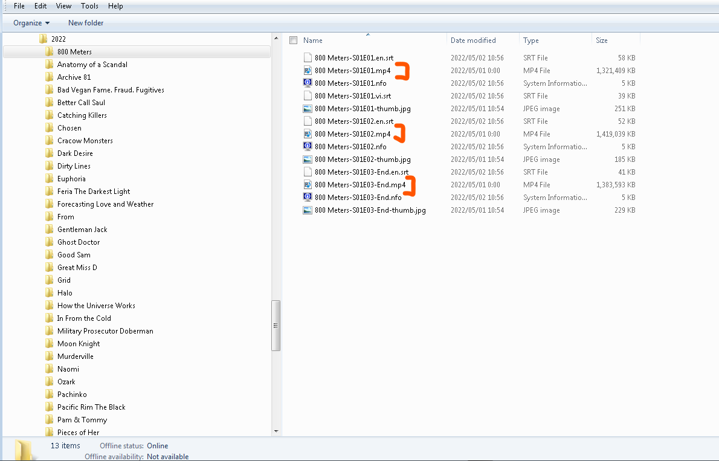Open the Edit menu
This screenshot has height=461, width=719.
40,6
